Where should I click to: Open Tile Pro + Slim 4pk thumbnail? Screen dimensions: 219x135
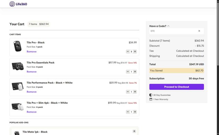click(17, 106)
